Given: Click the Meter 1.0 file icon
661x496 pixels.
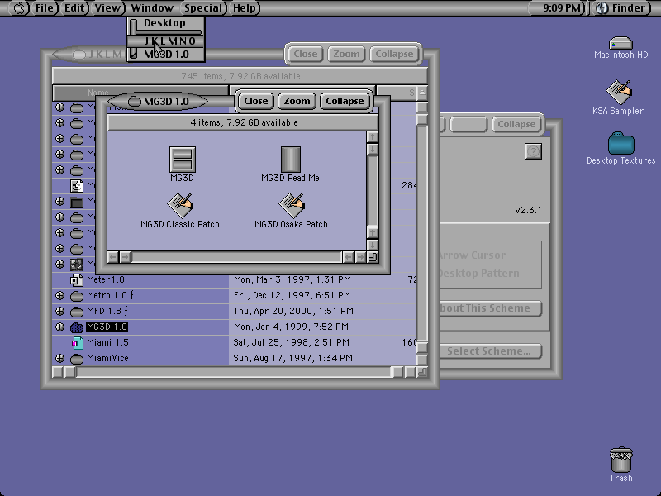Looking at the screenshot, I should click(x=76, y=279).
